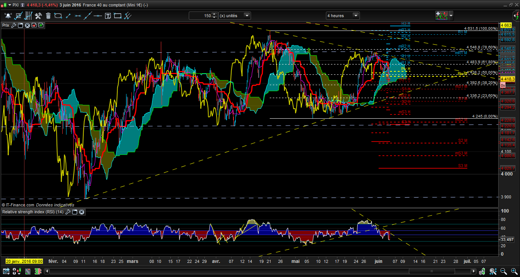Expand the indicator button dropdown arrow
Viewport: 520px width, 277px height.
[451, 16]
